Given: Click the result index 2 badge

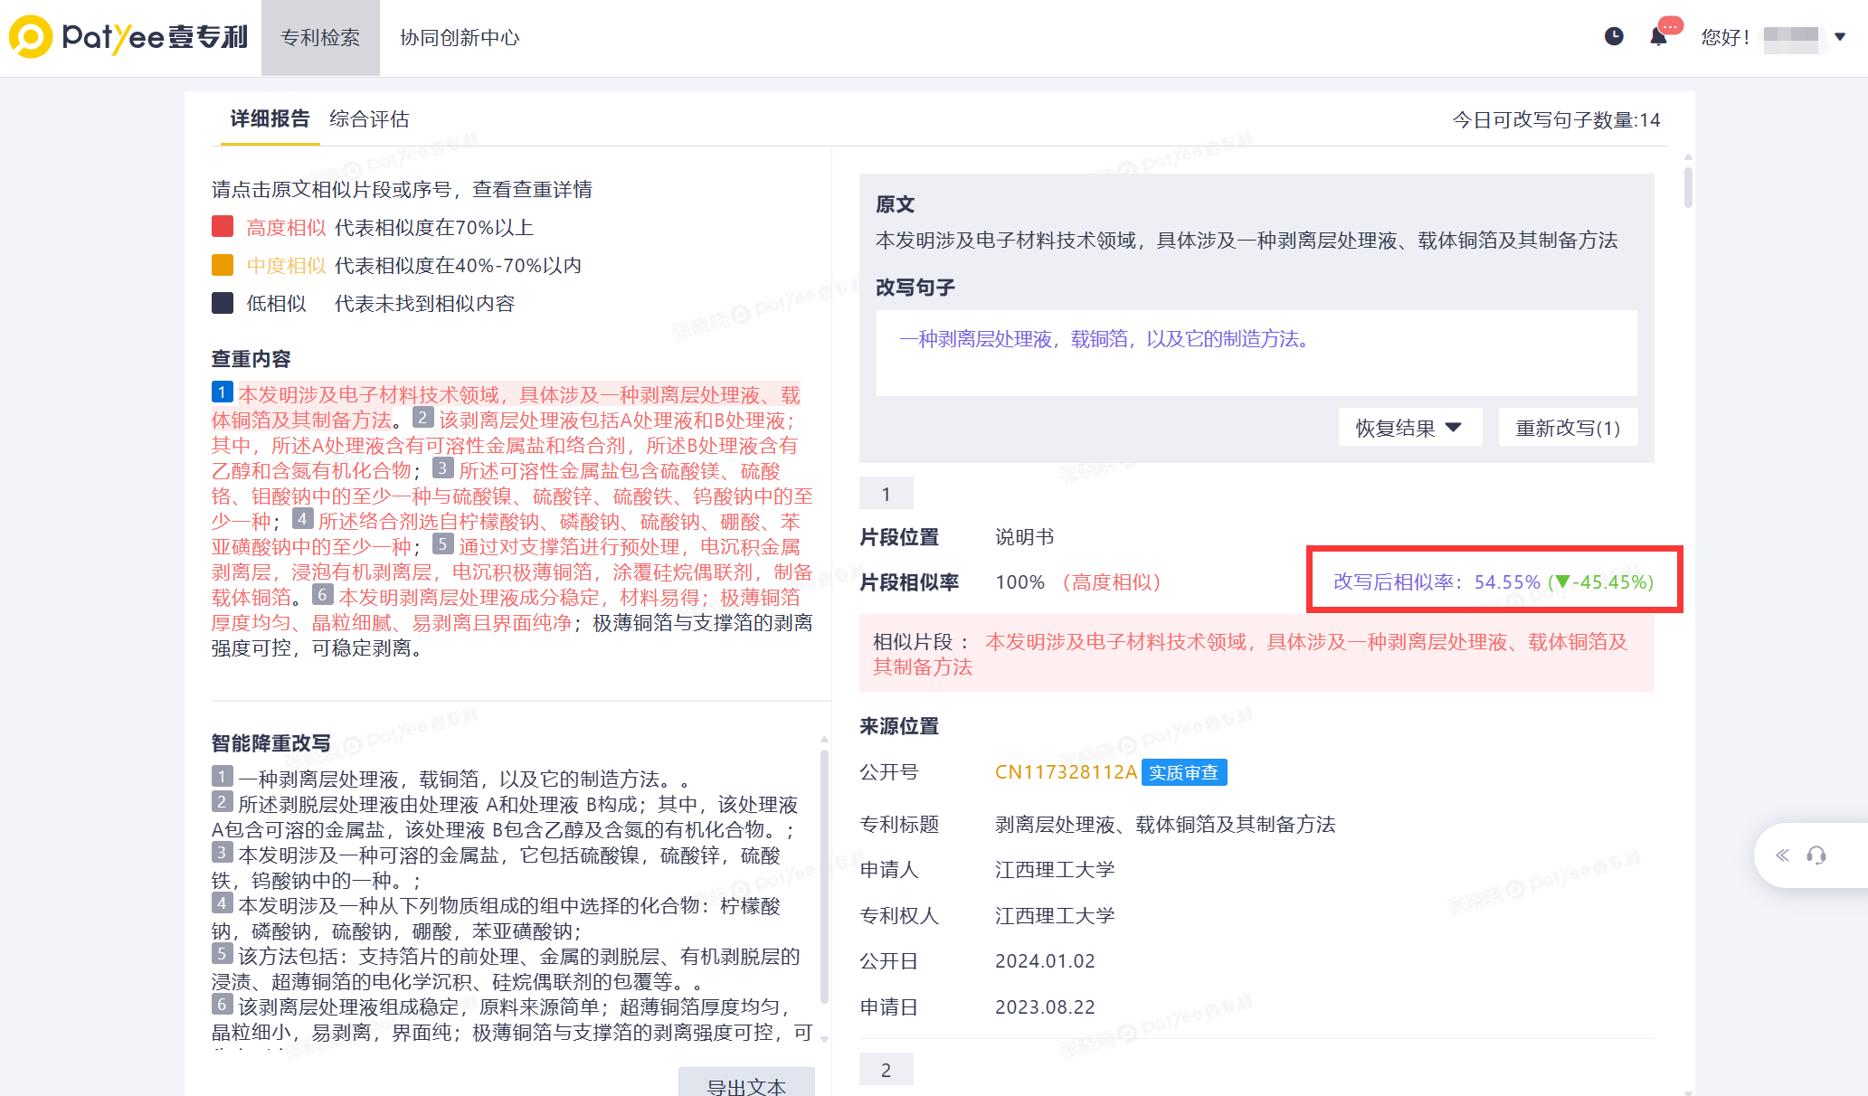Looking at the screenshot, I should pyautogui.click(x=887, y=1070).
